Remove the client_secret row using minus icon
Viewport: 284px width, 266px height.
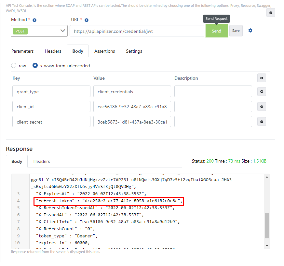click(262, 121)
